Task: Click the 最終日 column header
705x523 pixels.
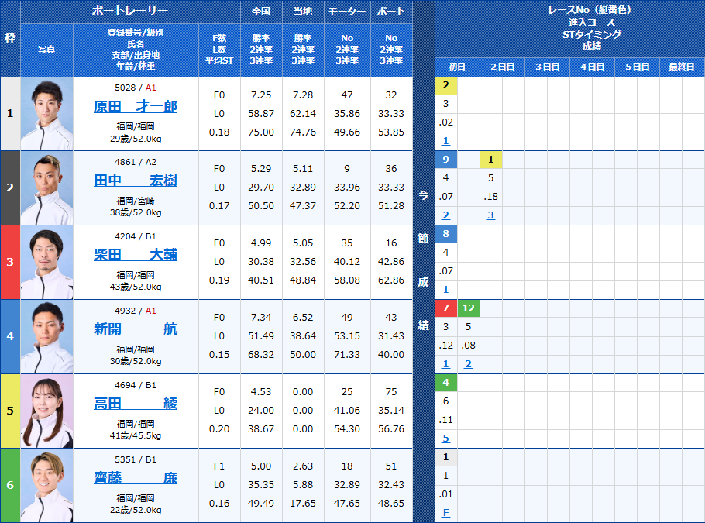Action: tap(682, 67)
